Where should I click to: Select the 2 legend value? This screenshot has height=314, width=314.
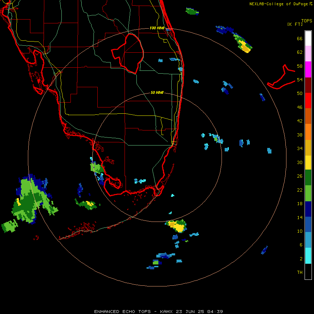[301, 259]
